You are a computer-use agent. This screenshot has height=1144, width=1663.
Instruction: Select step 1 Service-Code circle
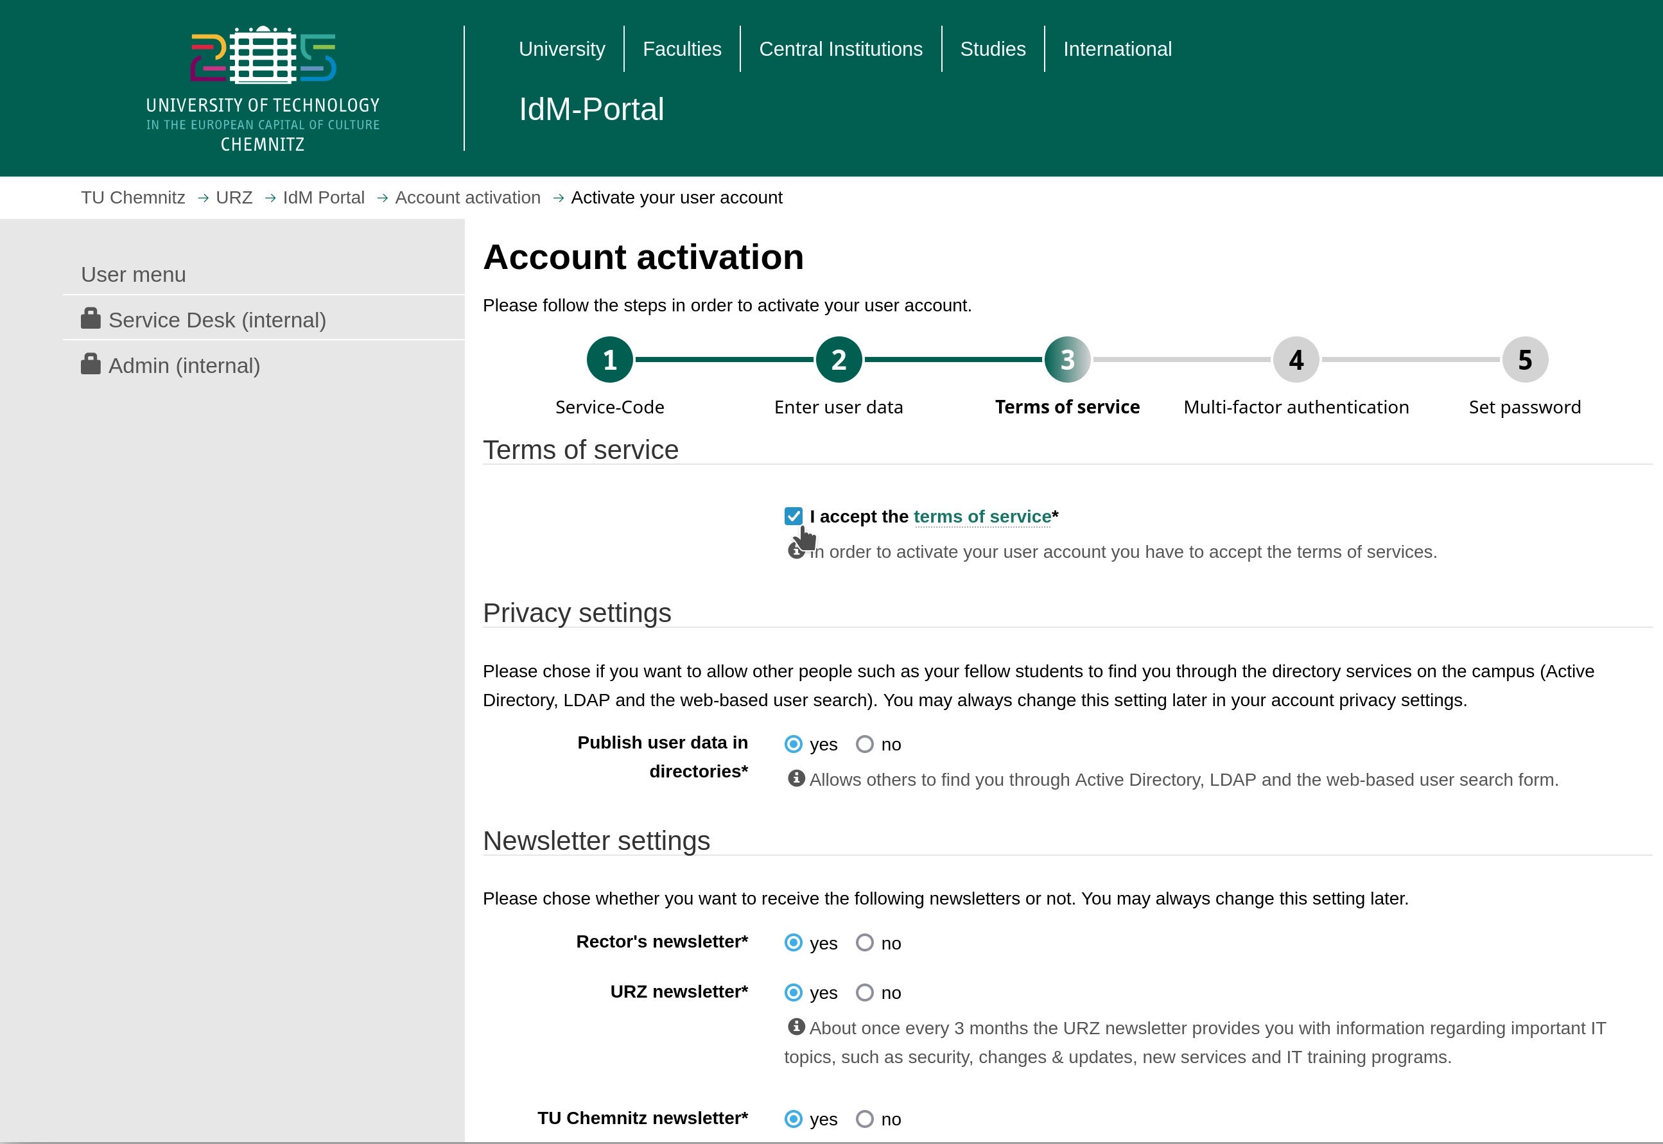[x=609, y=359]
